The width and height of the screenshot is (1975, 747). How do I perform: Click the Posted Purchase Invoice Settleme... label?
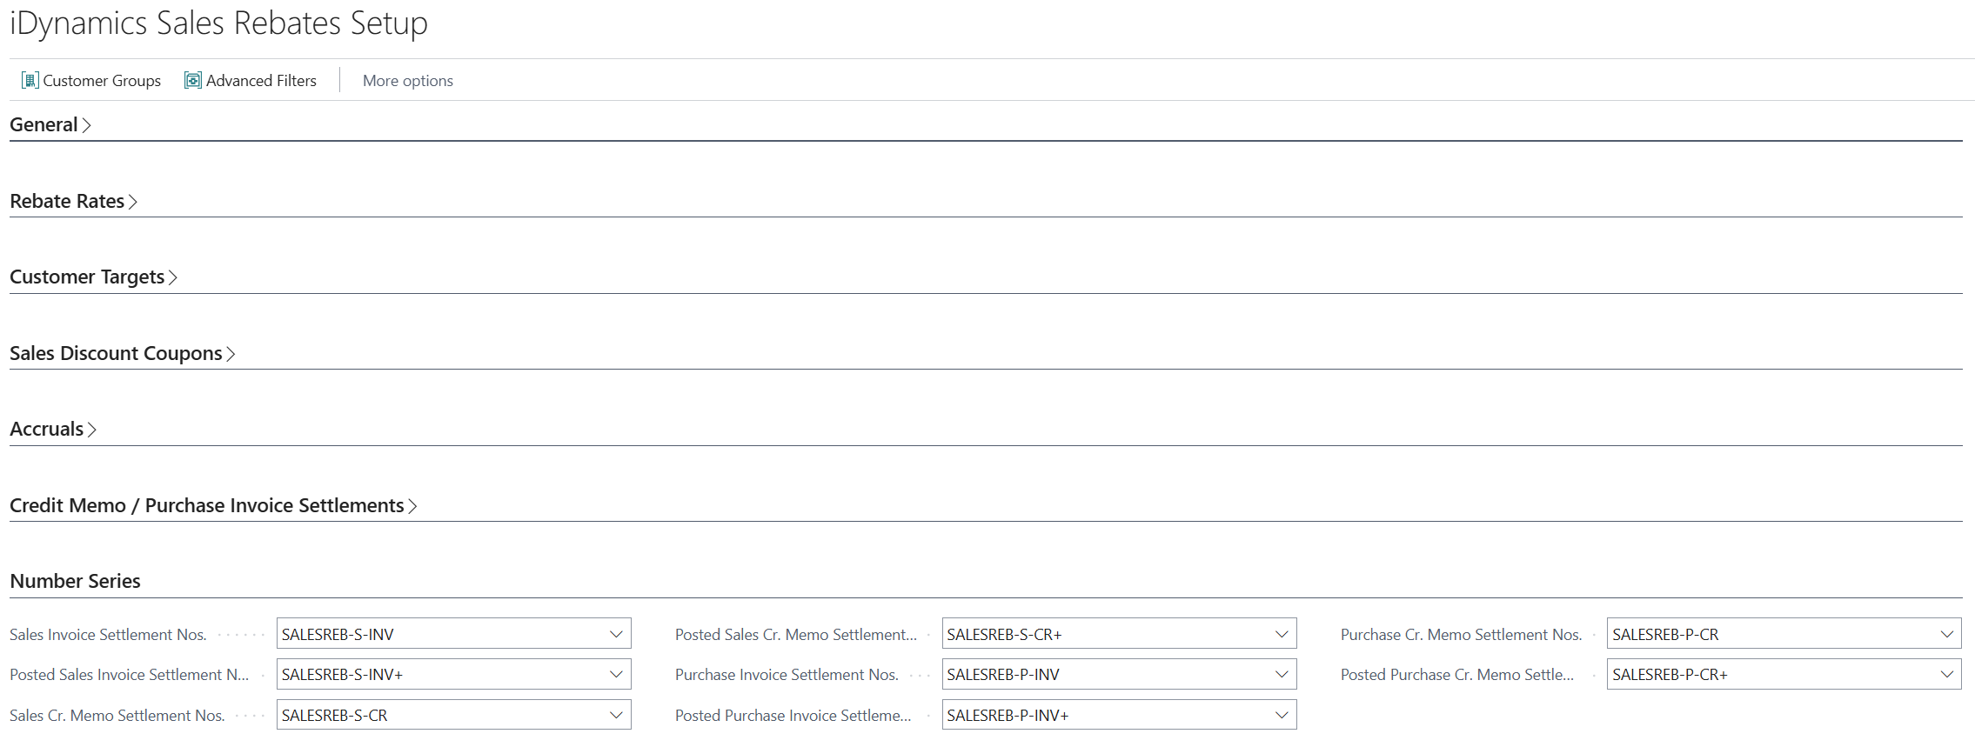pos(793,716)
